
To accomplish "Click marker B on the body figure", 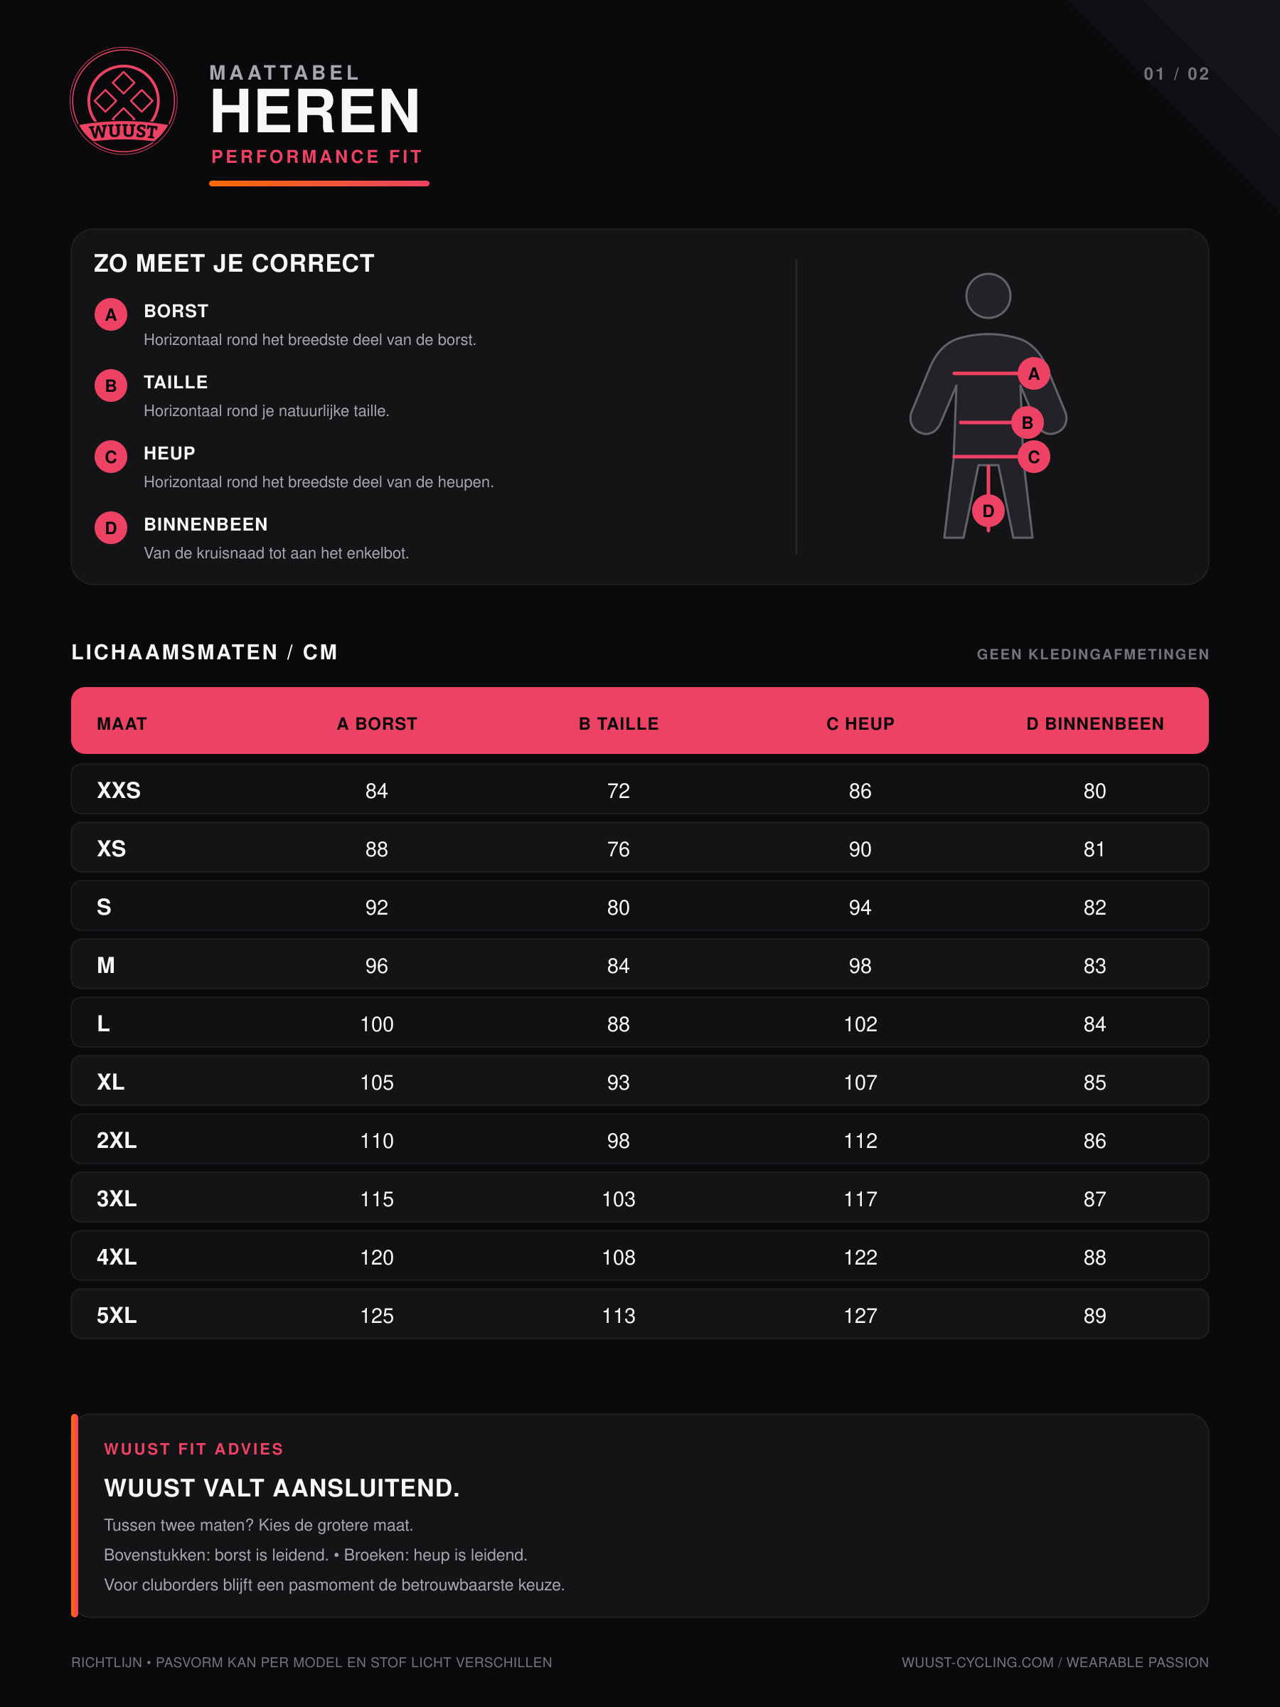I will pos(1028,422).
